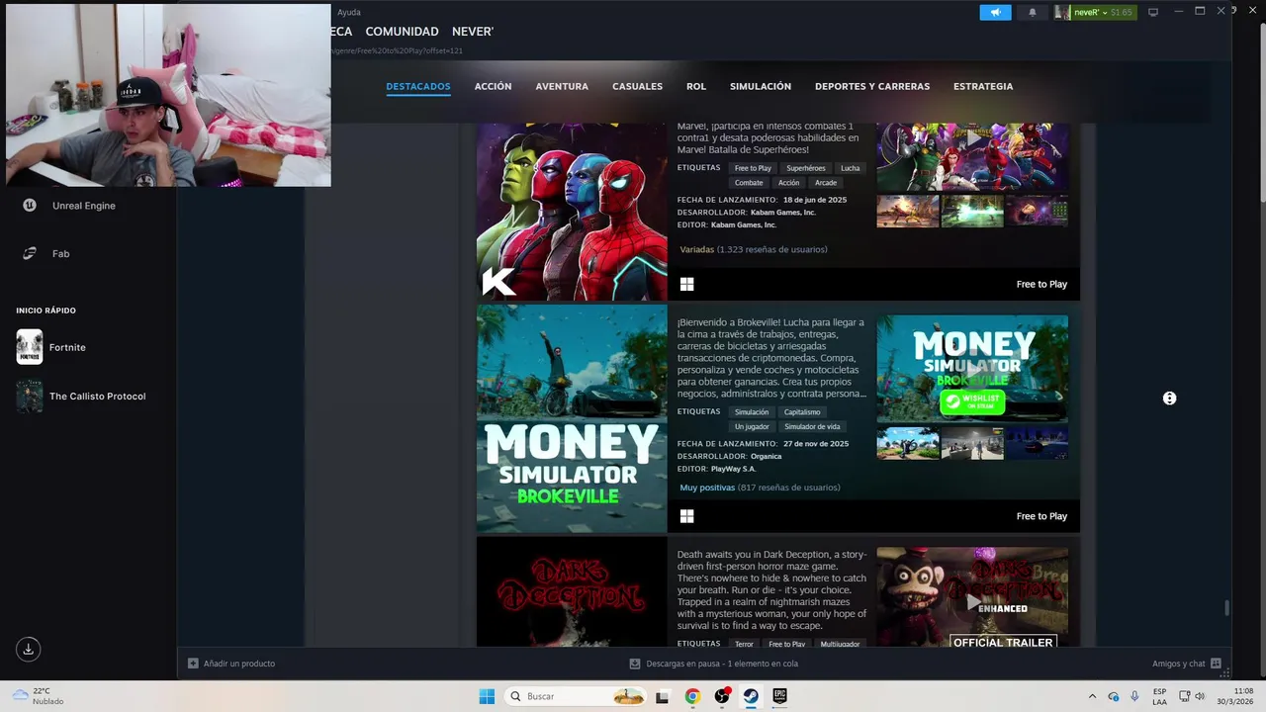Select the ACCIÓN tab

coord(493,86)
